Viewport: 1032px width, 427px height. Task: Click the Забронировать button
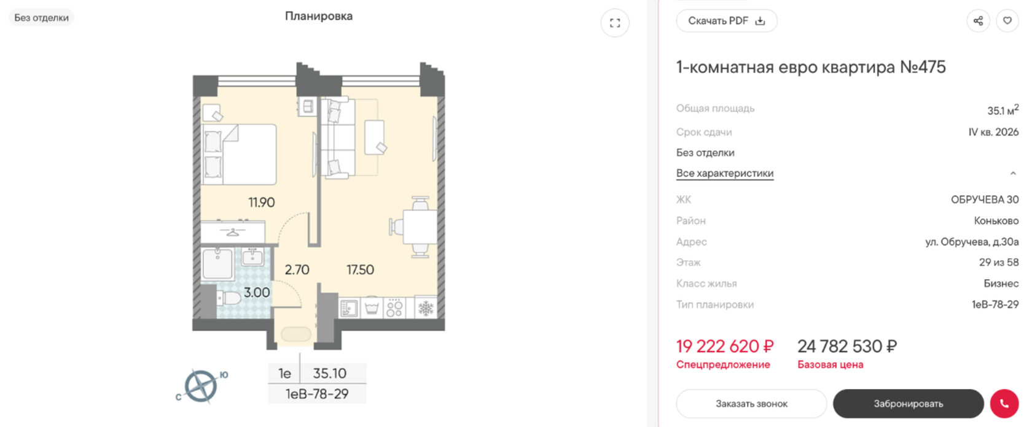tap(909, 404)
